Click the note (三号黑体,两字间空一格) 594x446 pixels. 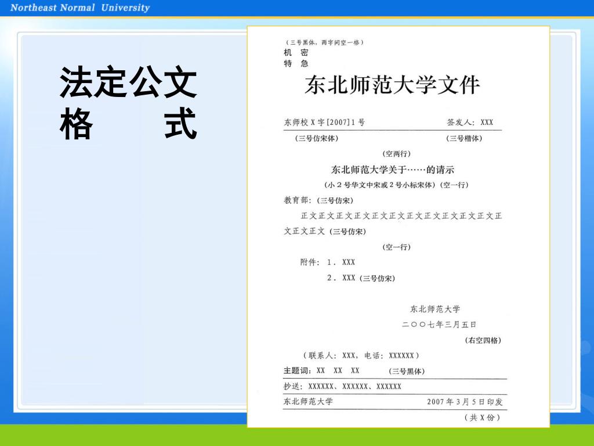[325, 42]
